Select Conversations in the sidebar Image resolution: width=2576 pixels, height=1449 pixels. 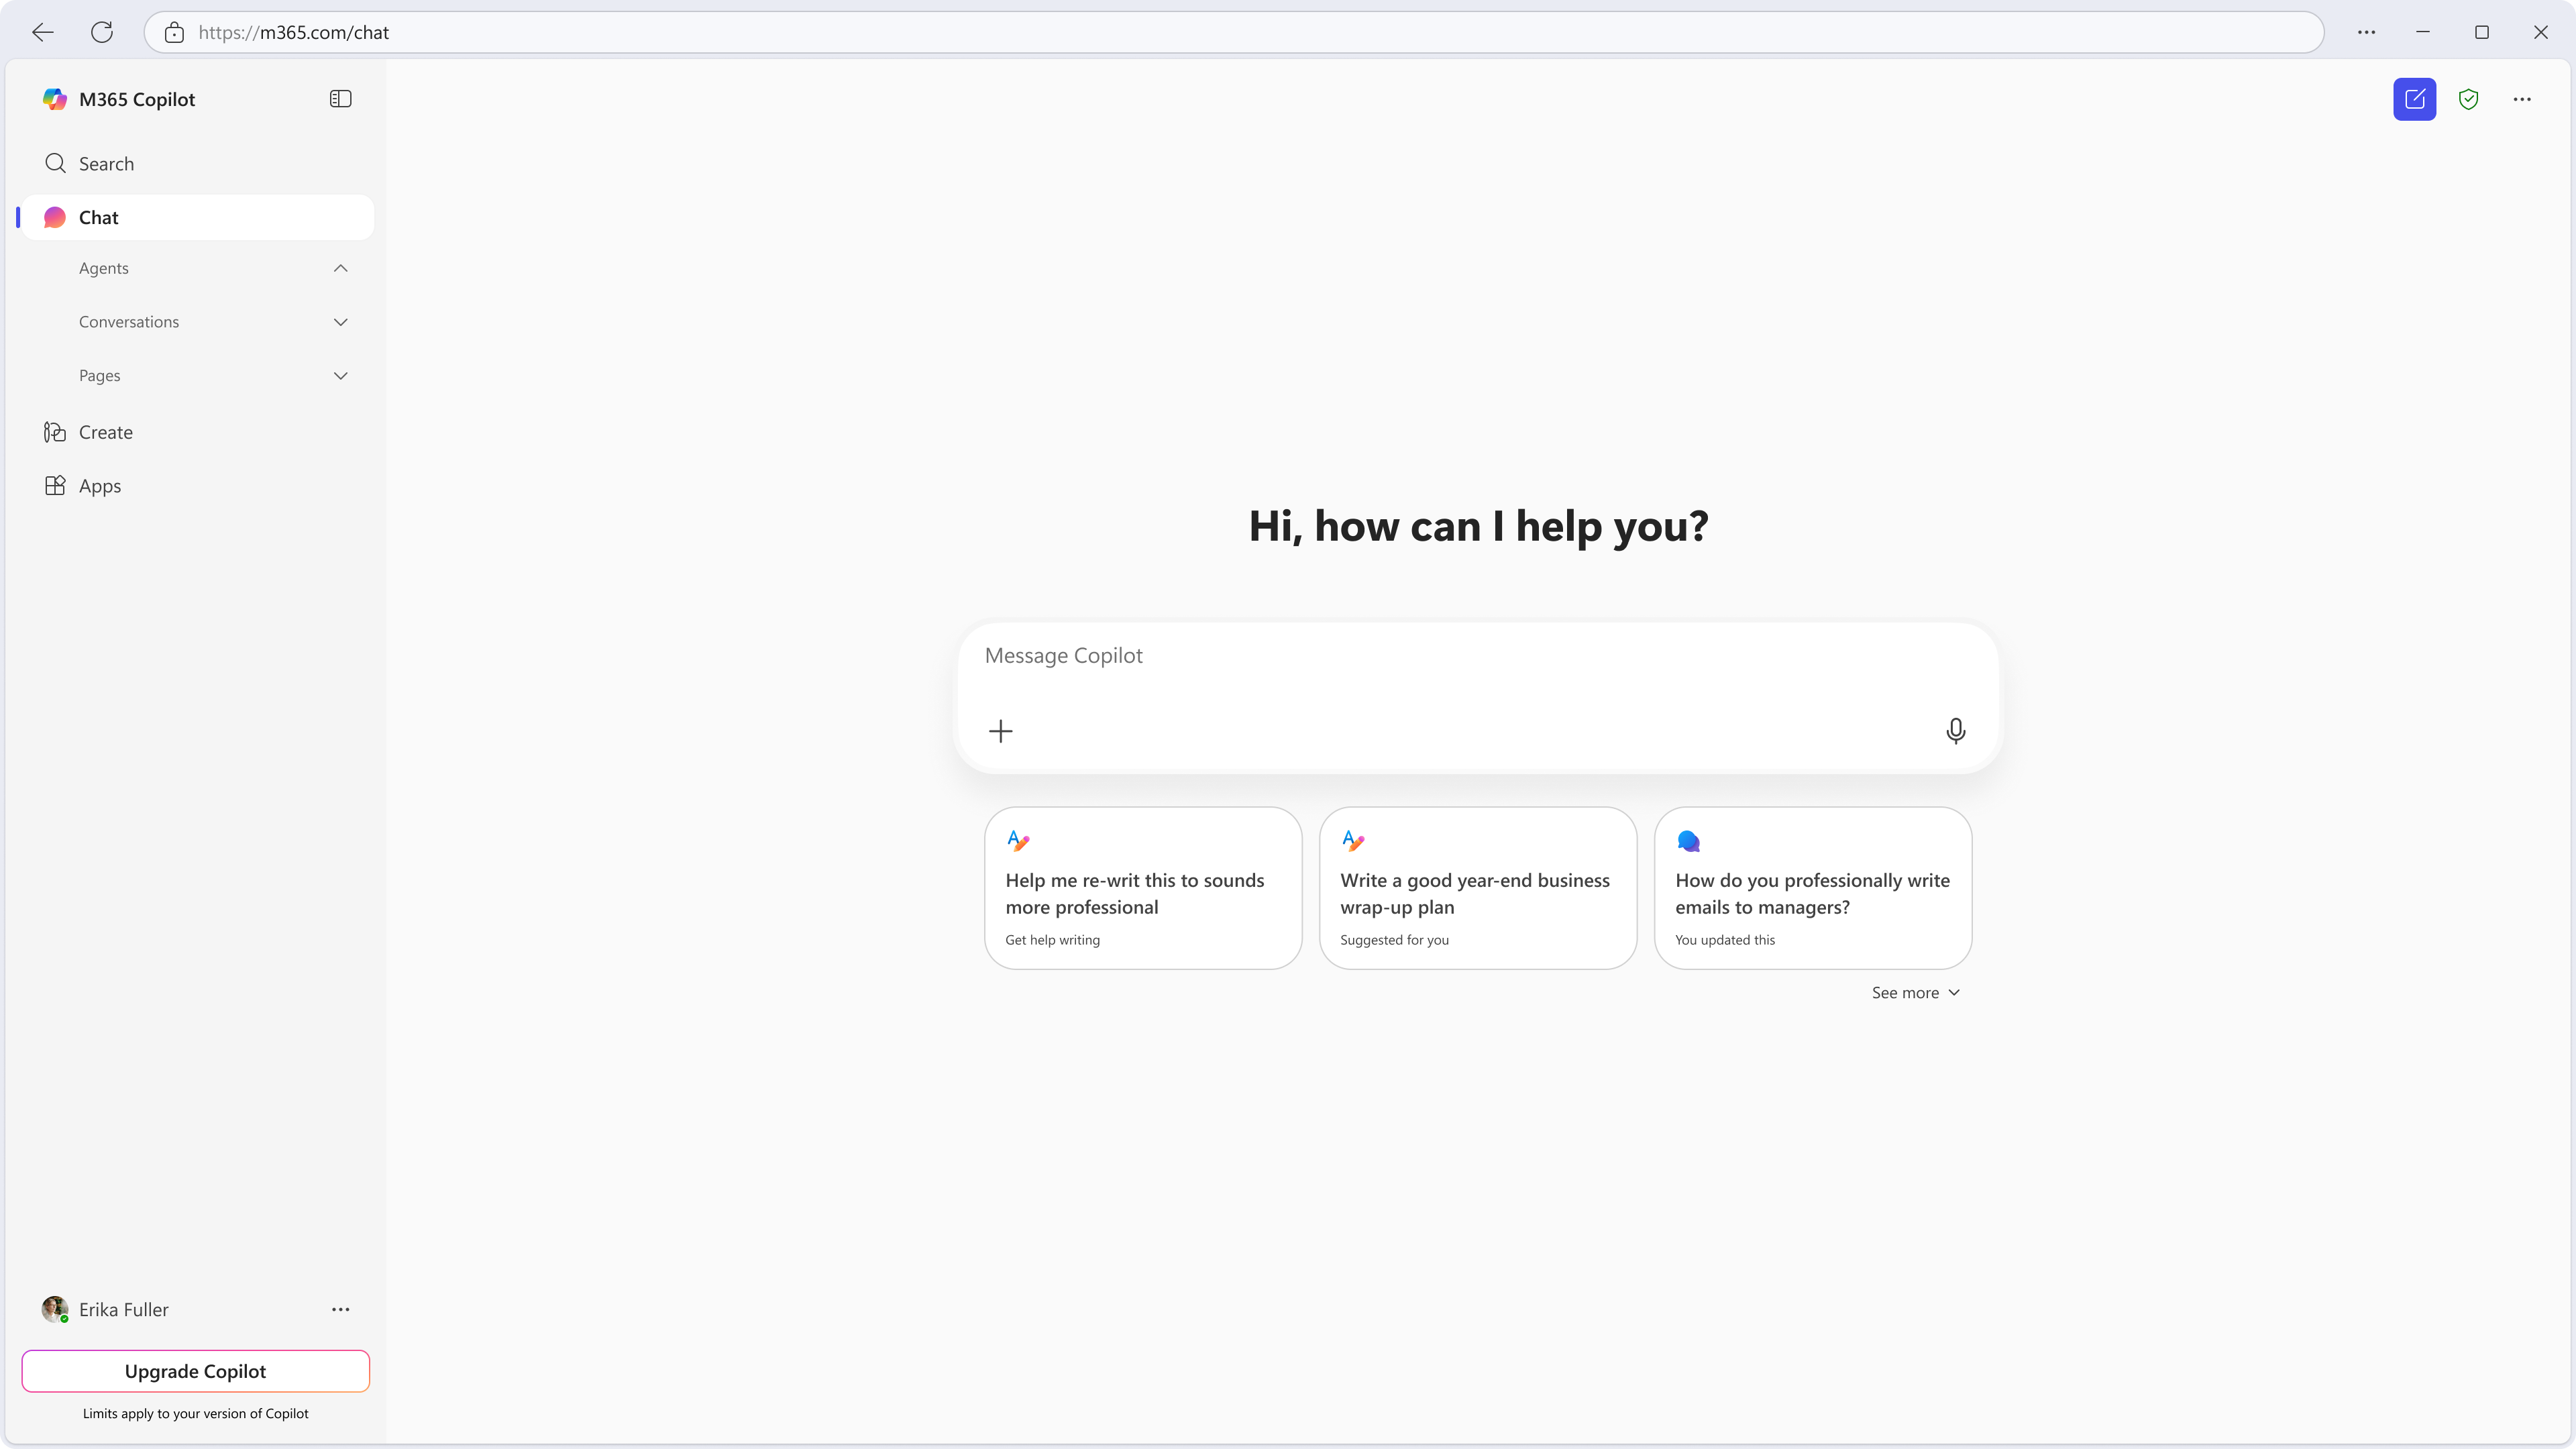click(129, 322)
